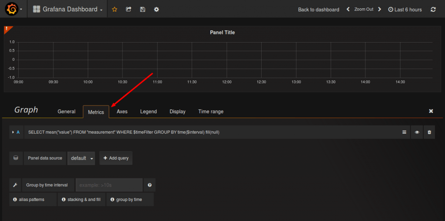
Task: Open Last 6 hours time picker
Action: coord(405,10)
